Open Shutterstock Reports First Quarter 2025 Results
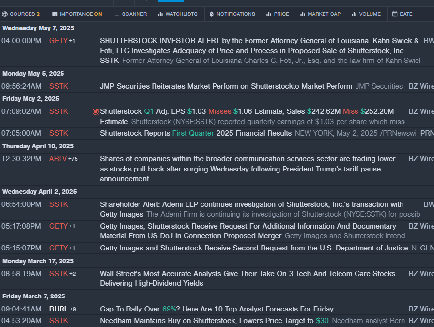434x327 pixels. 196,133
